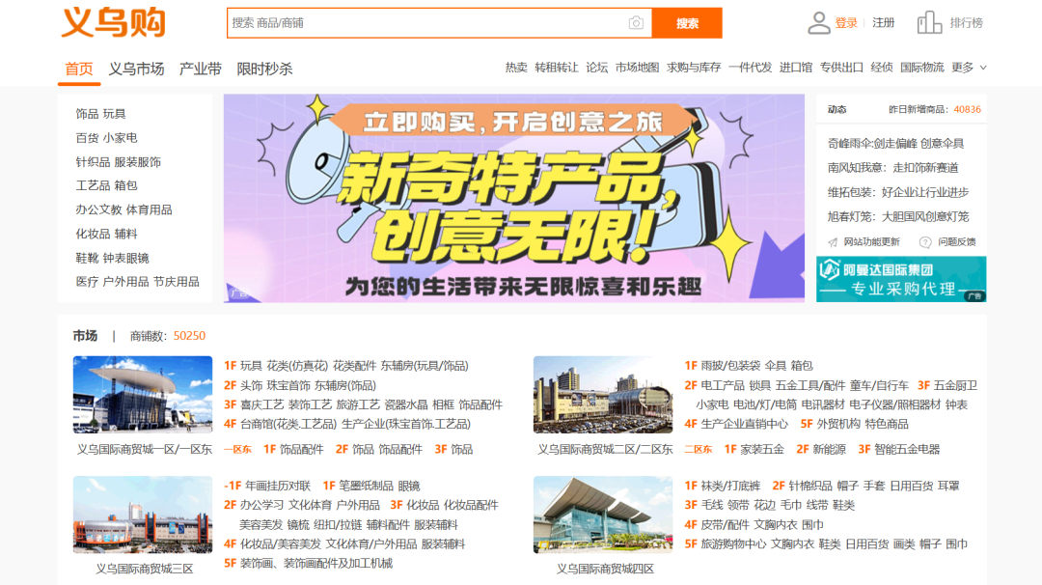
Task: Click the 登录 link
Action: click(846, 23)
